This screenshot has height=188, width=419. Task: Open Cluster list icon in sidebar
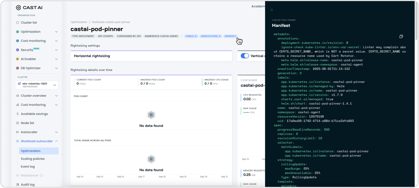[x=18, y=23]
